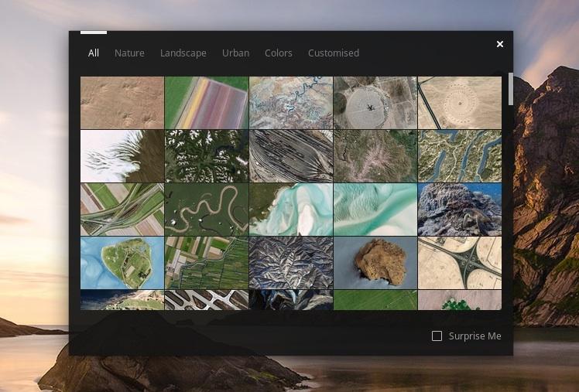Pick the colorful tulip fields wallpaper
Image resolution: width=579 pixels, height=392 pixels.
point(207,103)
